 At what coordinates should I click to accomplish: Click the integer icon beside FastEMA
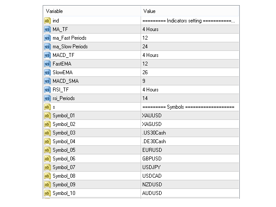[47, 64]
